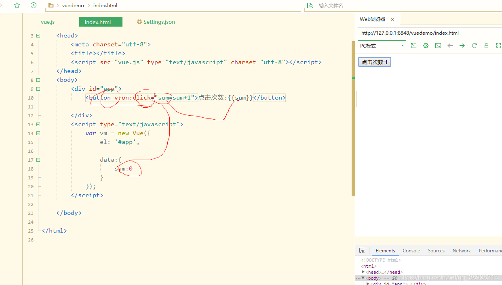Go forward using the browser right arrow
This screenshot has width=502, height=285.
pyautogui.click(x=462, y=46)
